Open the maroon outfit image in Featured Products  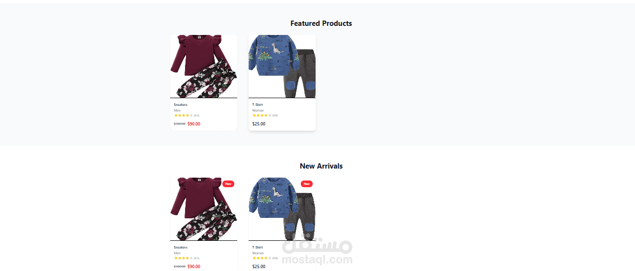click(204, 67)
